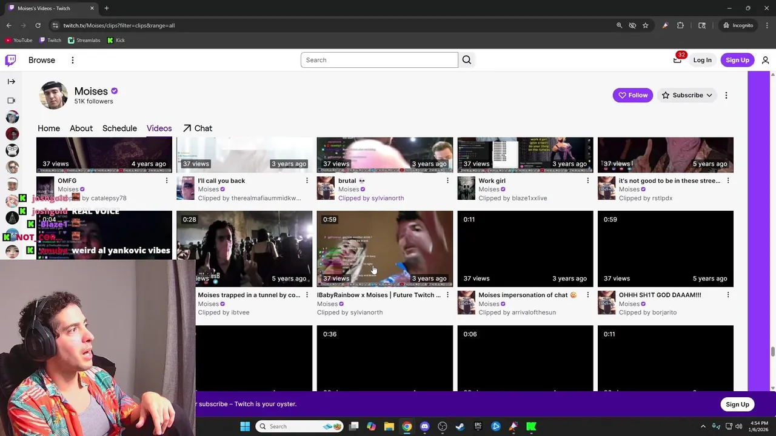Image resolution: width=776 pixels, height=436 pixels.
Task: Bookmark page with the star icon
Action: tap(646, 25)
